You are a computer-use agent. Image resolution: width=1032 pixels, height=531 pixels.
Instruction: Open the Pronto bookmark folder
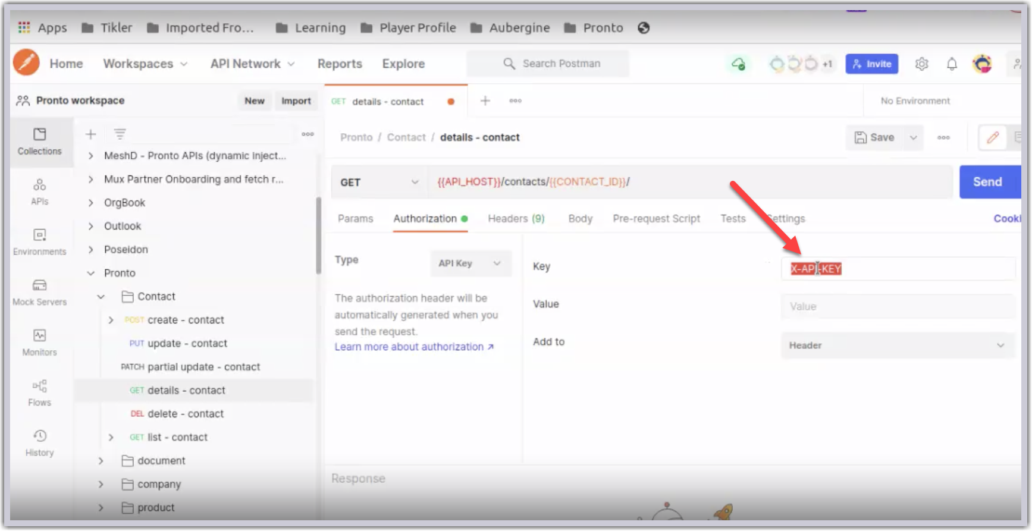[594, 28]
